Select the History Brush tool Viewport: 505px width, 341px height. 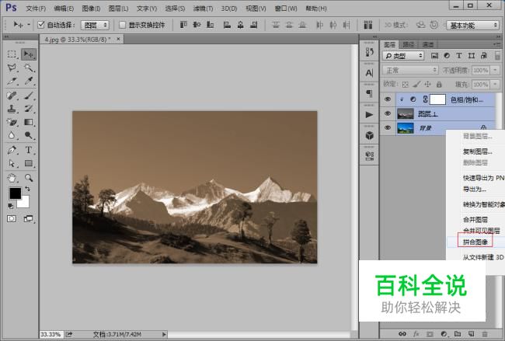click(29, 109)
